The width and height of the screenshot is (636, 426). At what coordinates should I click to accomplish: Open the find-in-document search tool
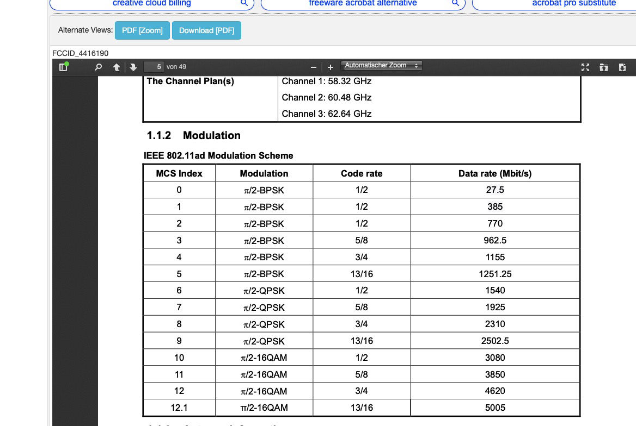[x=98, y=67]
